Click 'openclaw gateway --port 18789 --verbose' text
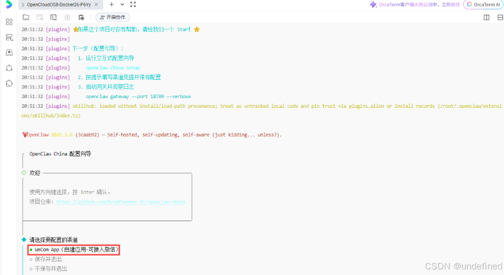This screenshot has height=275, width=504. coord(138,97)
